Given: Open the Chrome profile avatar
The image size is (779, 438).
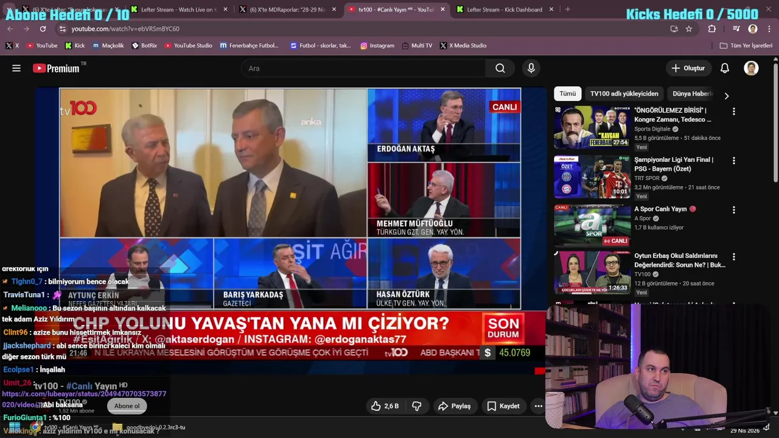Looking at the screenshot, I should 753,29.
